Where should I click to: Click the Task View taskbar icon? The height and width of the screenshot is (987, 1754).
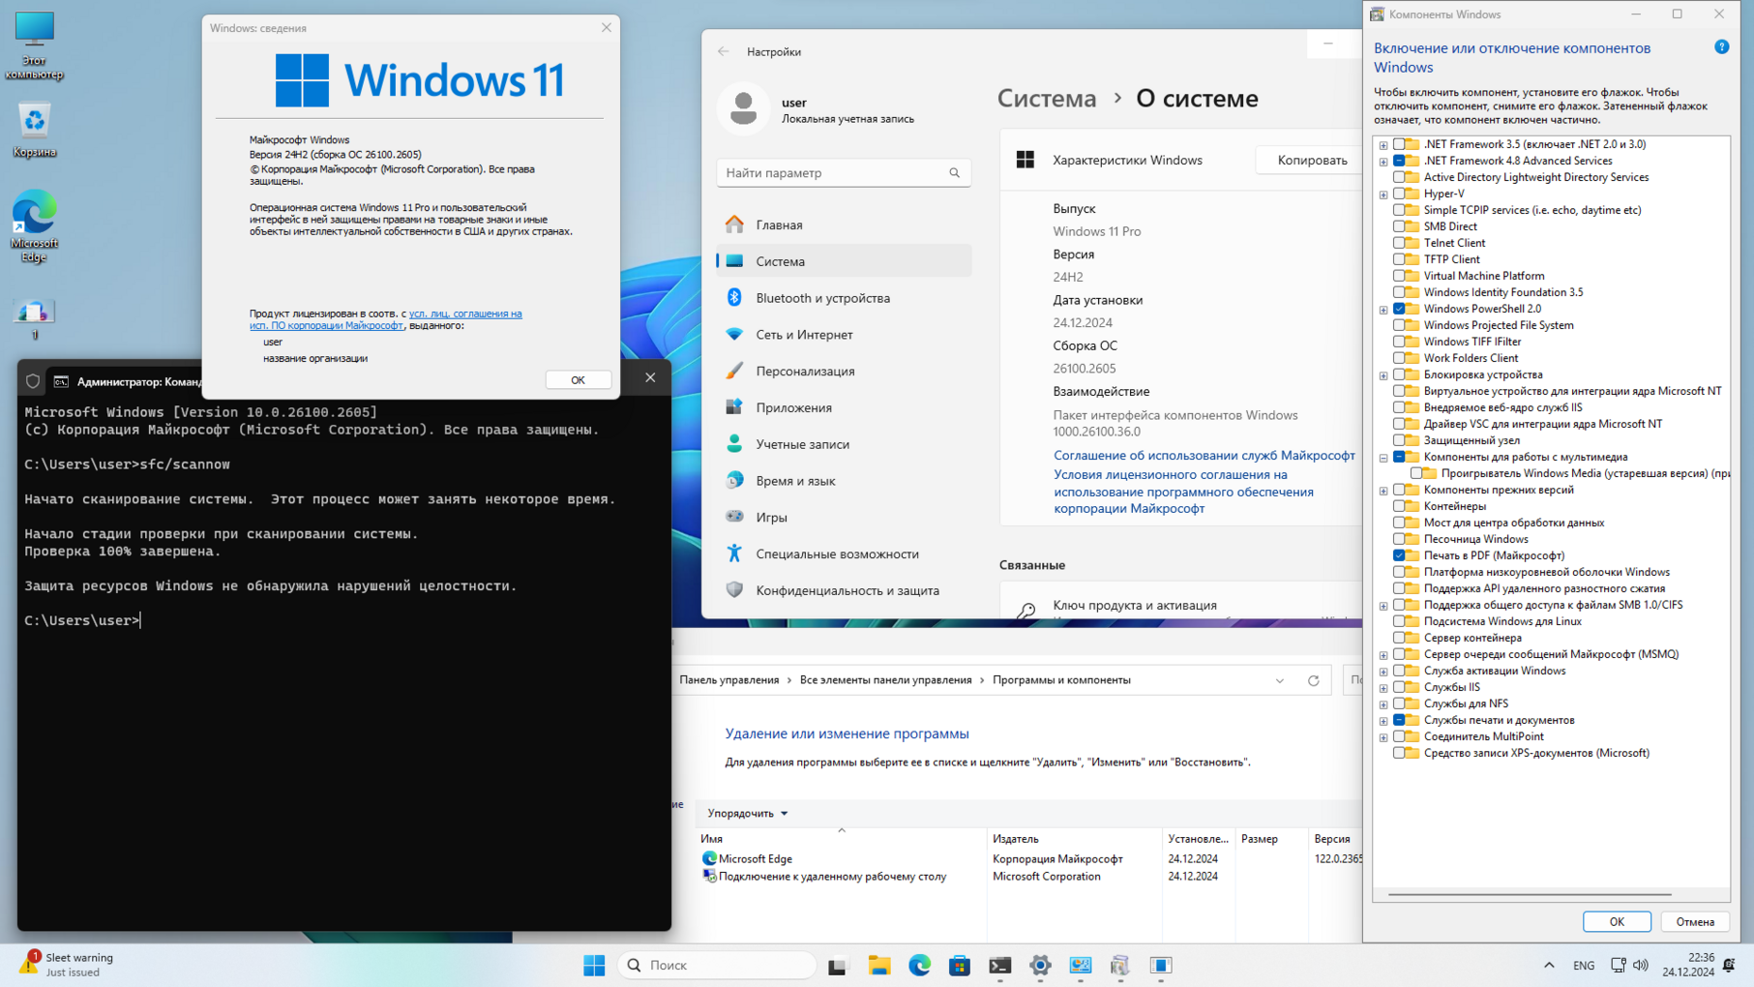click(837, 965)
